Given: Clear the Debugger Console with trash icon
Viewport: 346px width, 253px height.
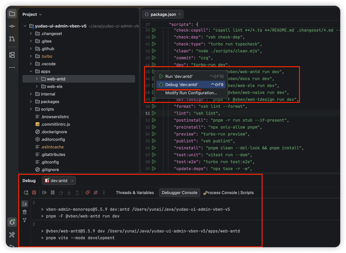Looking at the screenshot, I should 25,212.
